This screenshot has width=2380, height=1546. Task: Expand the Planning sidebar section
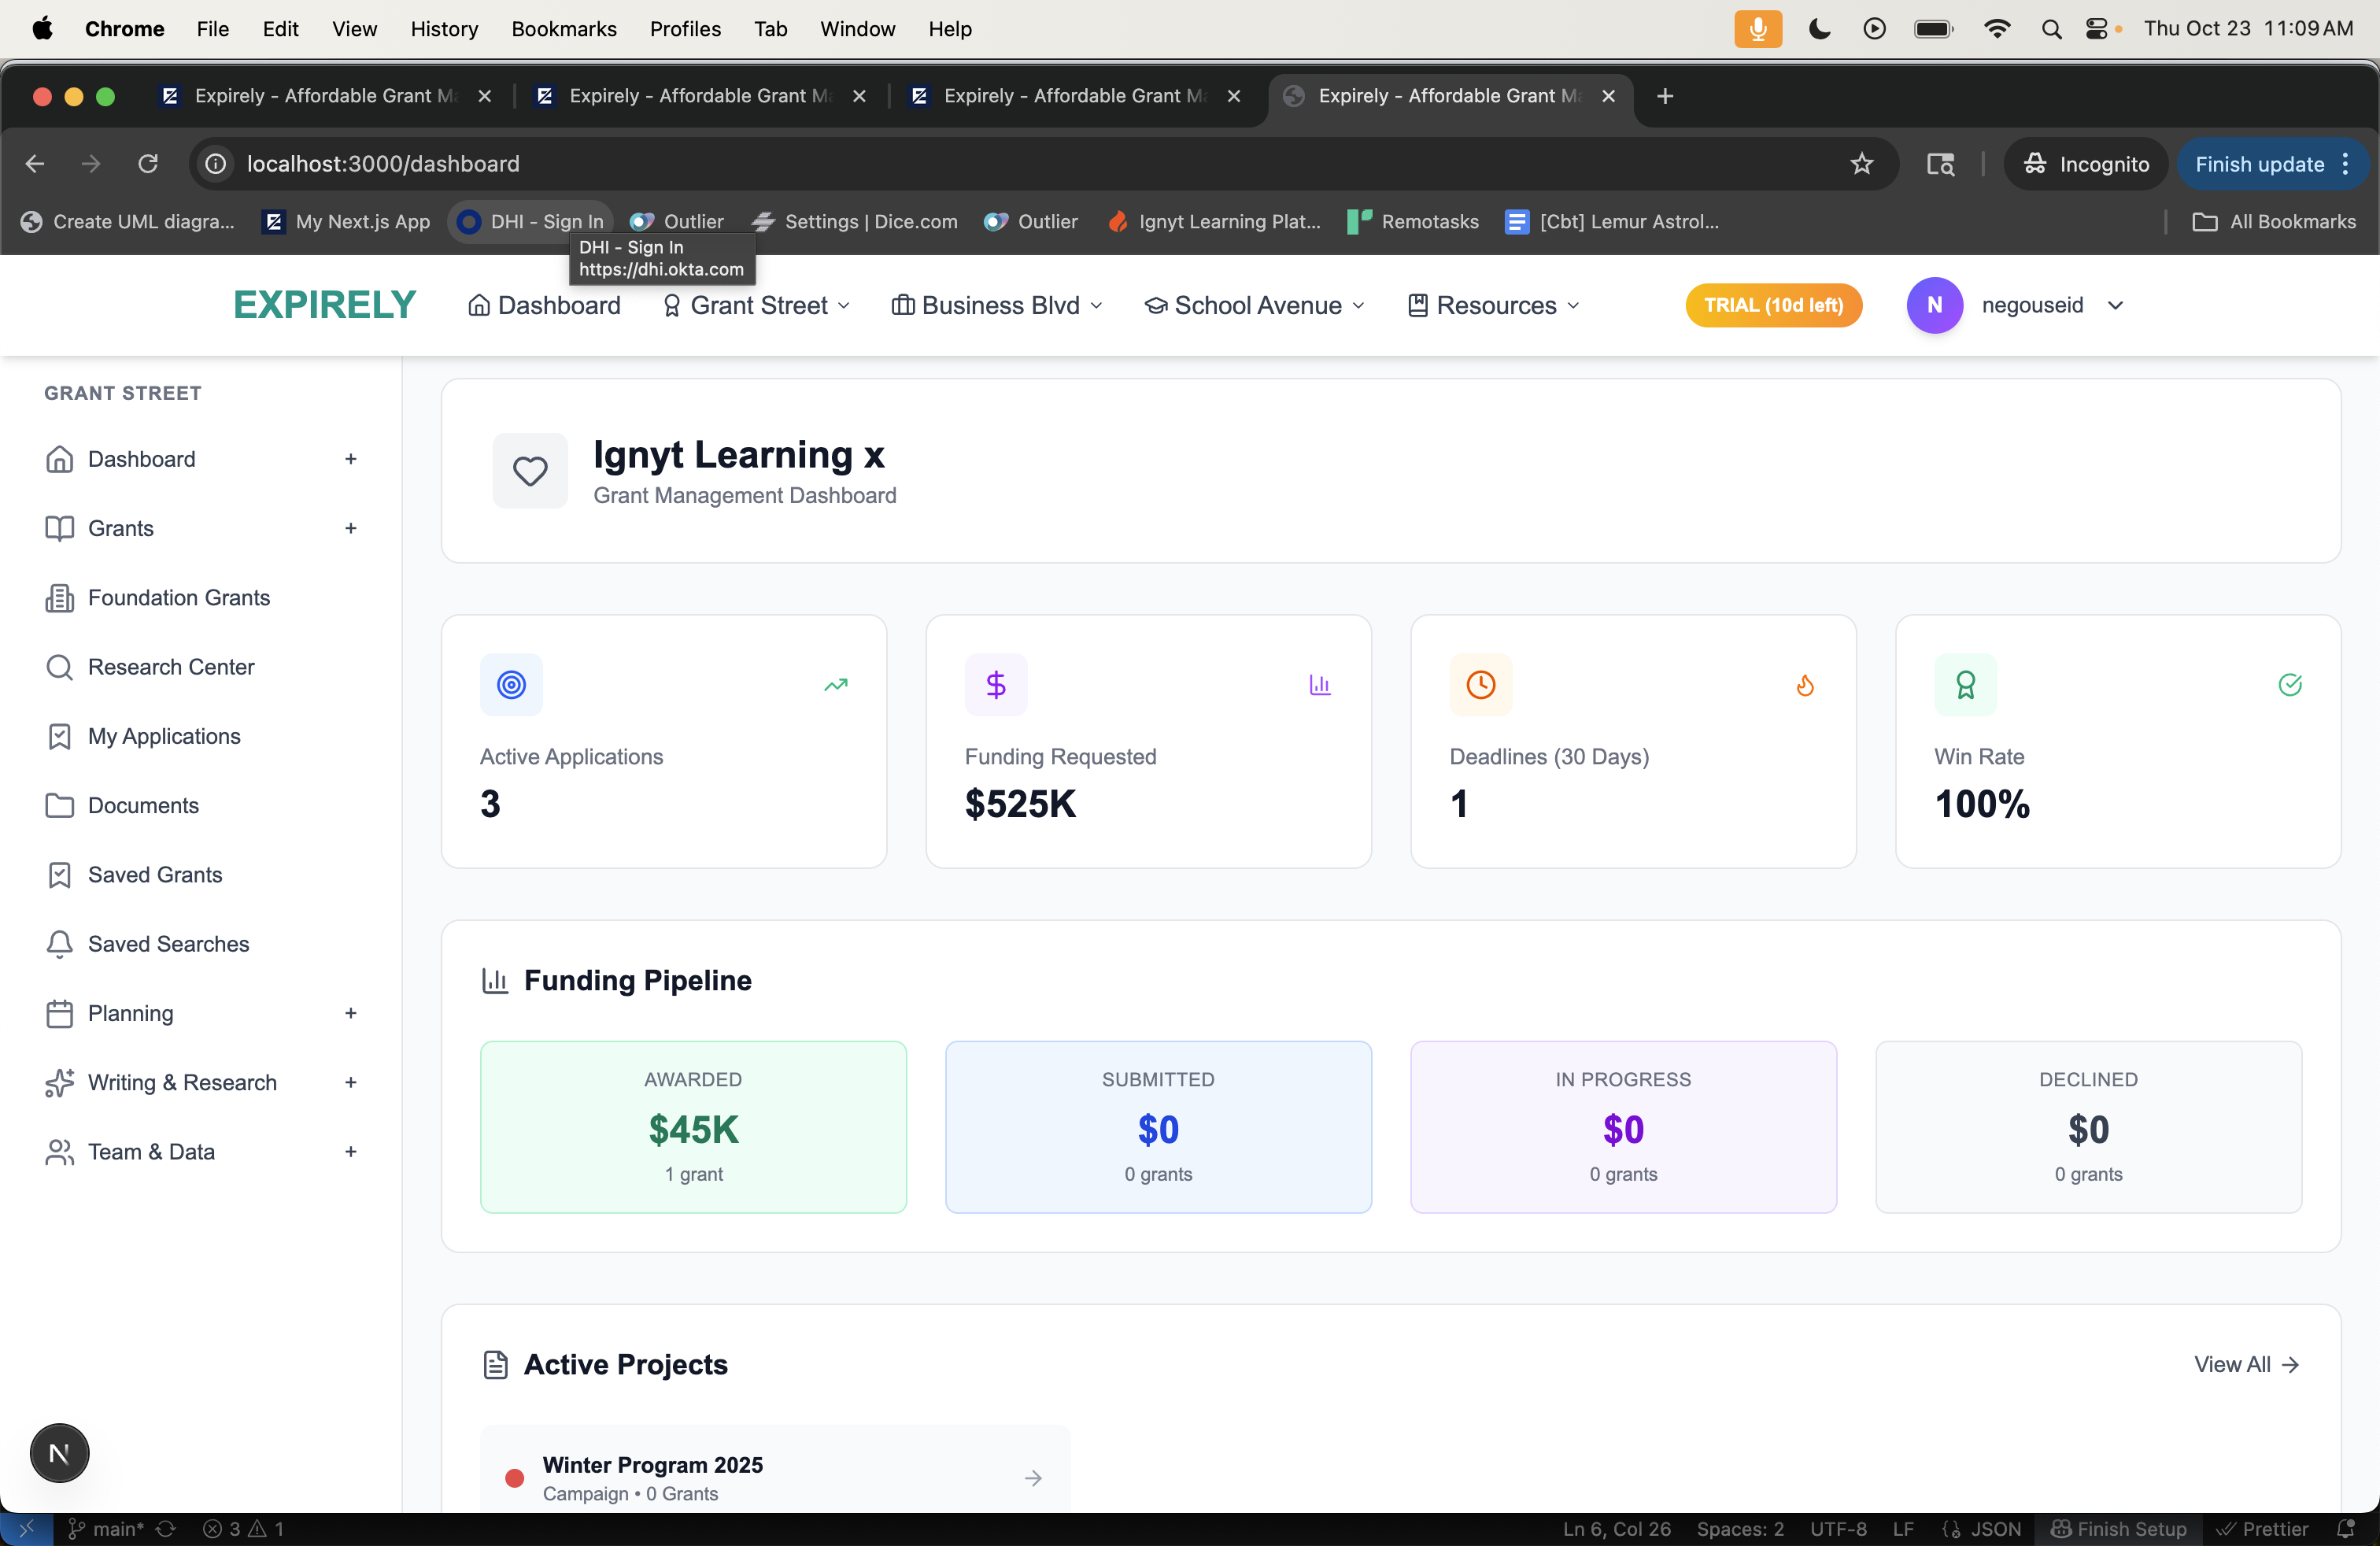click(350, 1013)
